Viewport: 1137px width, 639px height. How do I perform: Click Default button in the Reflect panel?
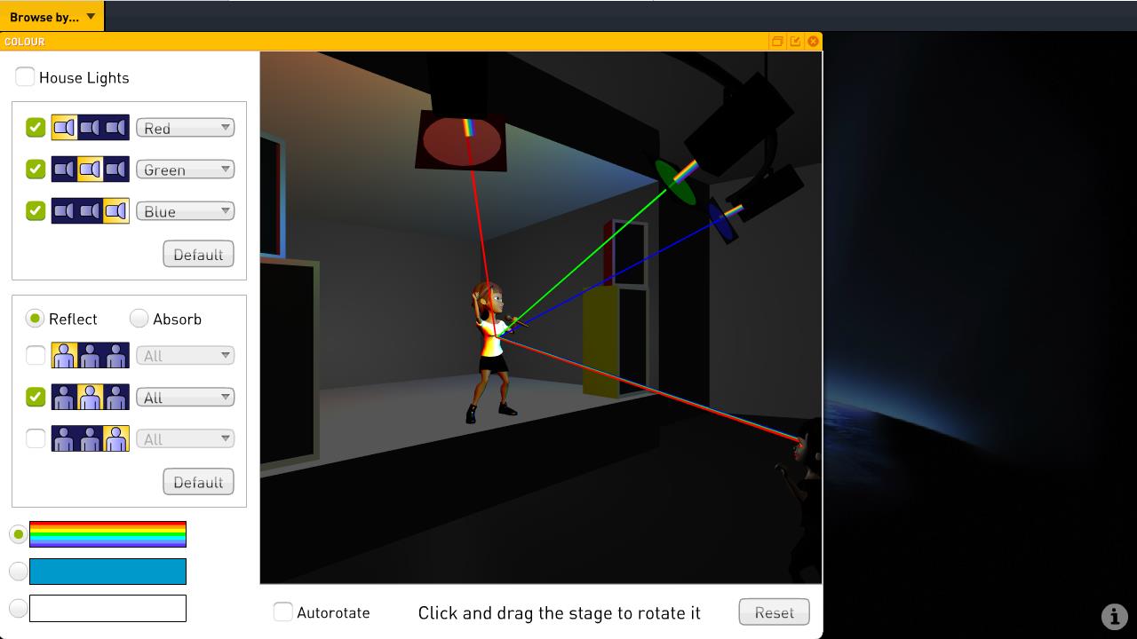pos(198,482)
